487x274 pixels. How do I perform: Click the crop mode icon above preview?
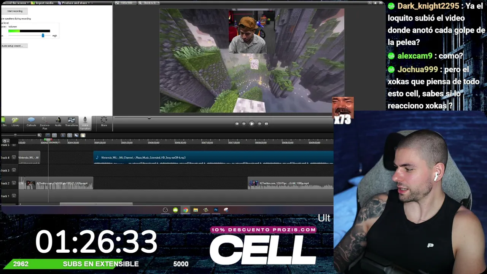coord(369,3)
